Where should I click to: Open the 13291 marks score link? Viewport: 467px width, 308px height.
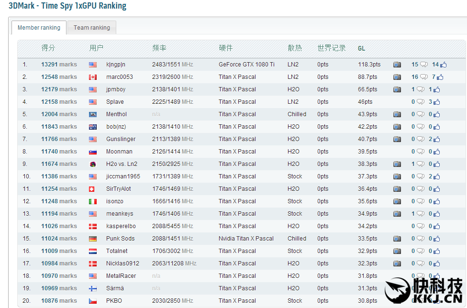59,65
